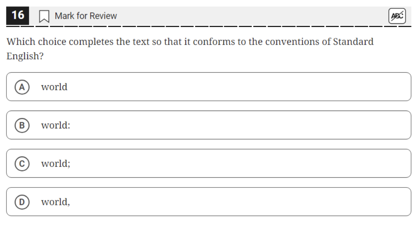This screenshot has width=419, height=225.
Task: Choose the answer text "world:" with a colon
Action: (56, 125)
